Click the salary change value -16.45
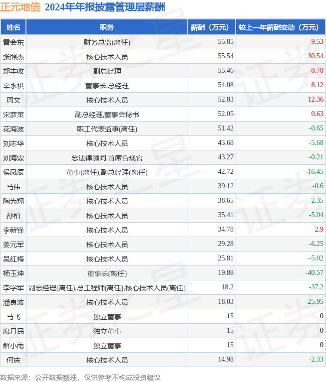The width and height of the screenshot is (326, 382). 315,171
